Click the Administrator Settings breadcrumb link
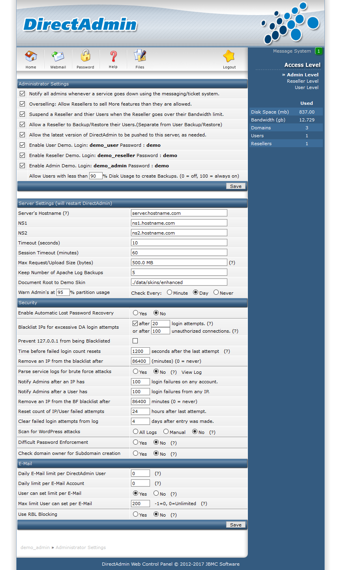 pyautogui.click(x=81, y=547)
